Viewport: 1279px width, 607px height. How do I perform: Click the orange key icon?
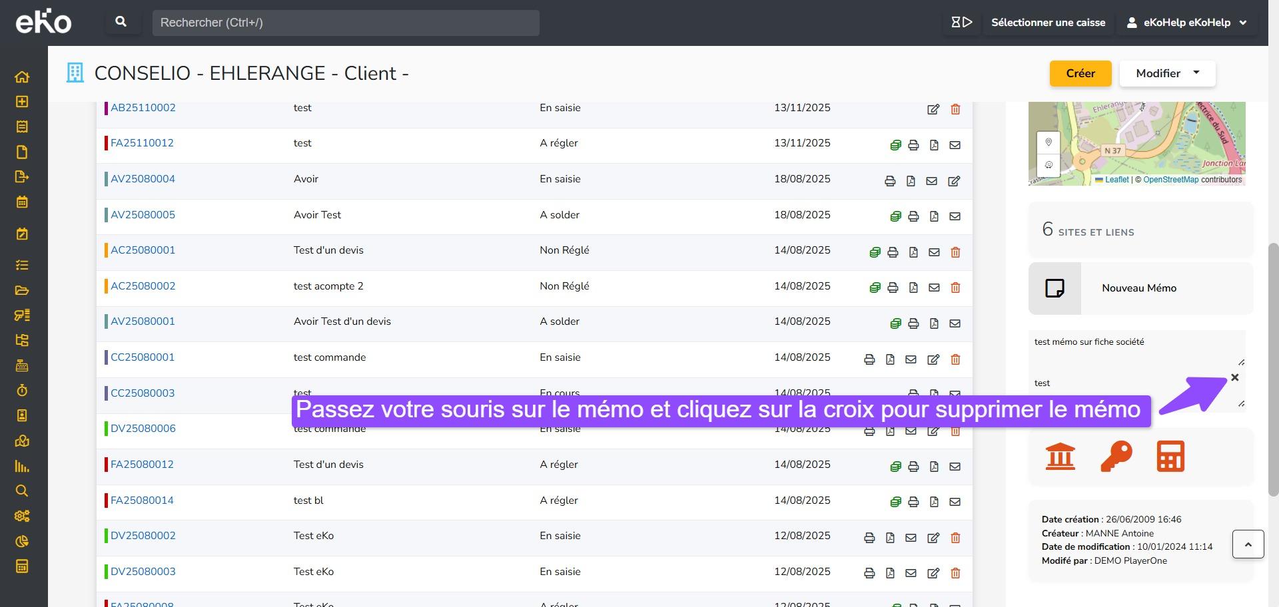click(1116, 457)
